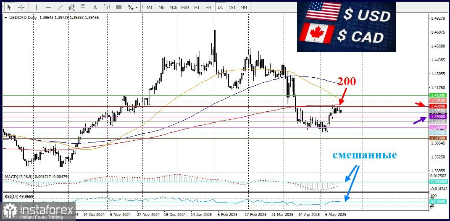Expand the USDCAD,Daily chart title triangle
This screenshot has height=221, width=450.
(x=6, y=18)
